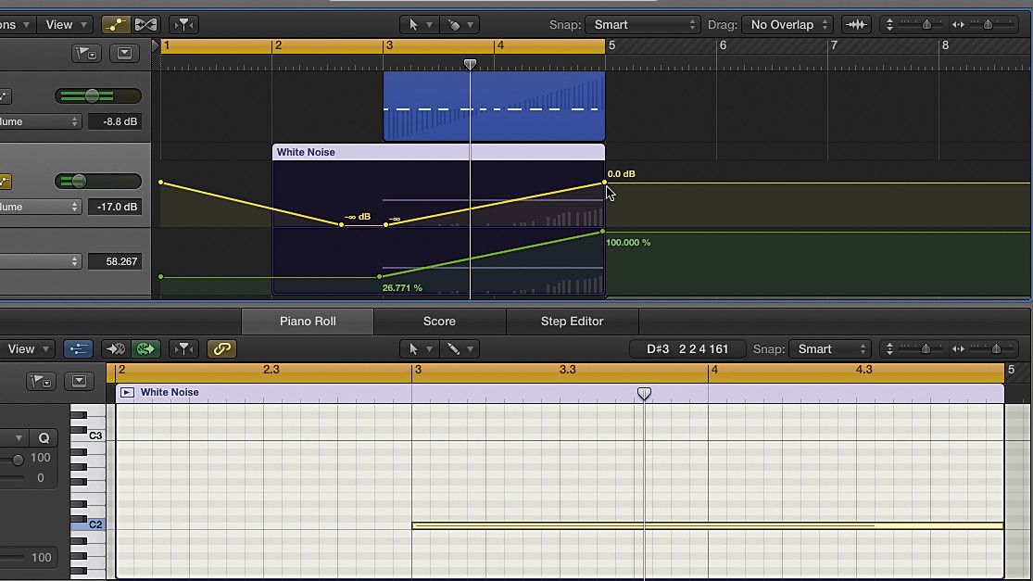Toggle Mute on the White Noise track slider strip
This screenshot has height=581, width=1033.
click(6, 181)
